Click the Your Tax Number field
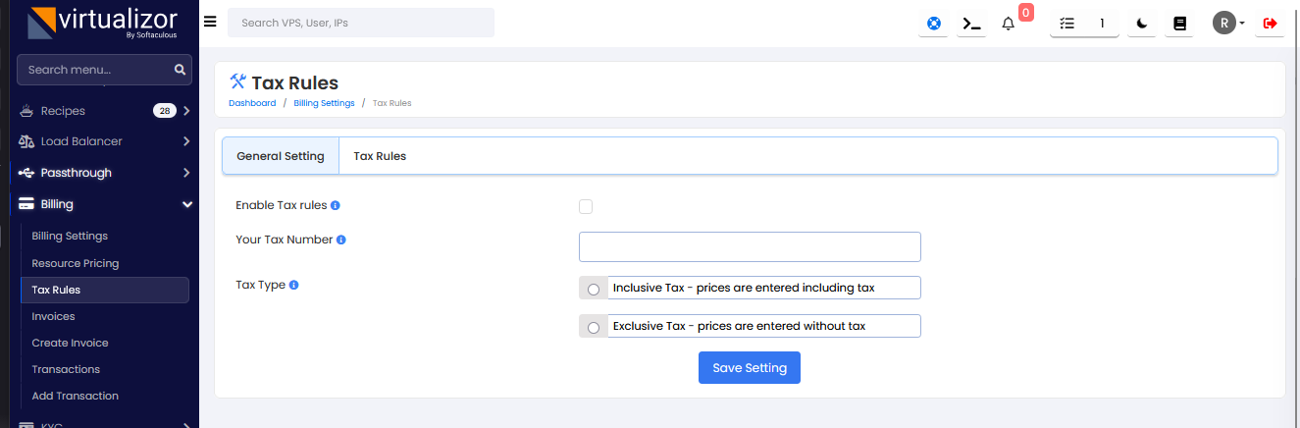The width and height of the screenshot is (1300, 428). (750, 246)
